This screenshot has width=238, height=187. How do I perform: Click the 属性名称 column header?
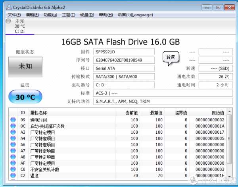[72, 113]
